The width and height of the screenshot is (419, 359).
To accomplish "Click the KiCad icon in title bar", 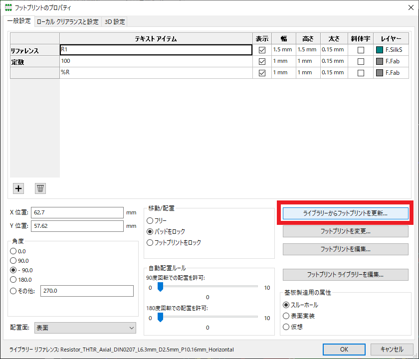I will click(x=8, y=8).
